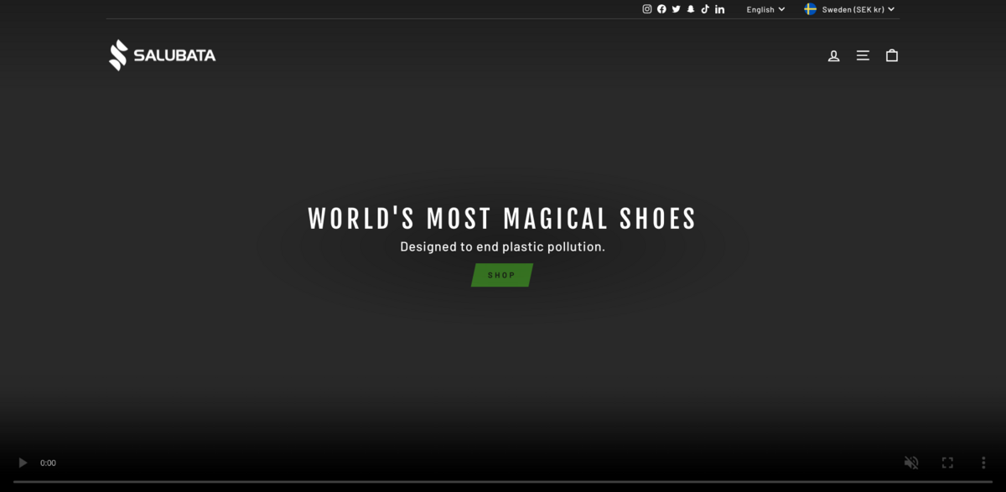The image size is (1006, 492).
Task: Unmute the background video
Action: click(x=910, y=462)
